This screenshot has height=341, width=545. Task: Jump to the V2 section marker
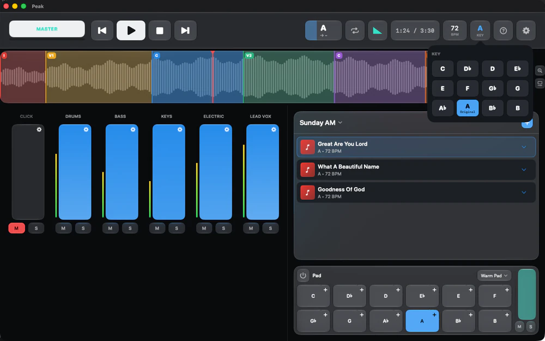point(249,56)
